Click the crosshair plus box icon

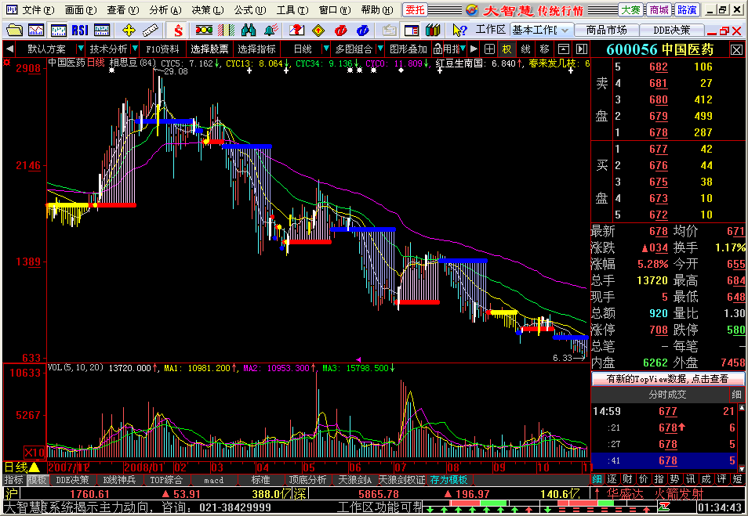click(489, 49)
